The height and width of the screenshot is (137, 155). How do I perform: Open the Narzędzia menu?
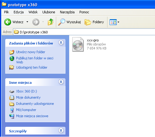point(67,12)
